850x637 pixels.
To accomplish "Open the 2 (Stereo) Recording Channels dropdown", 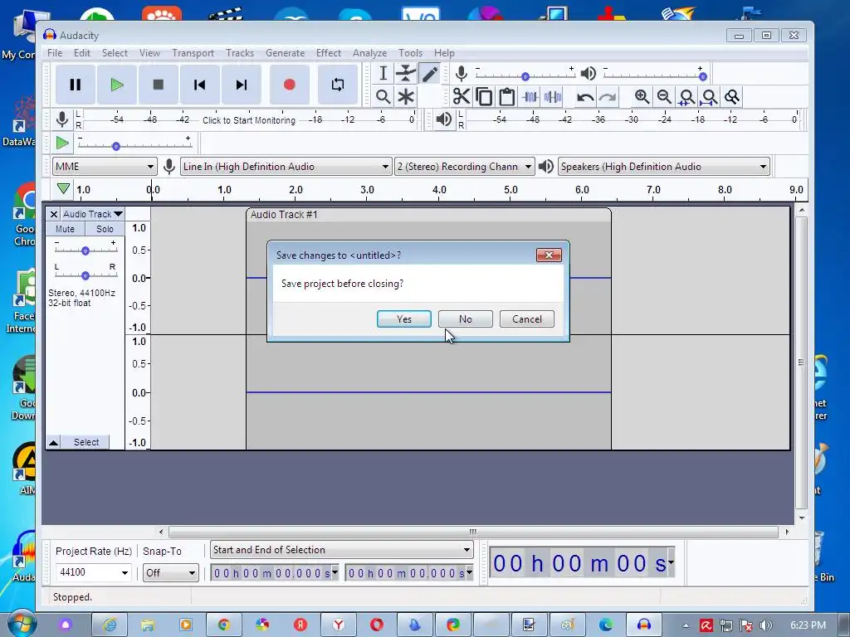I will tap(464, 166).
